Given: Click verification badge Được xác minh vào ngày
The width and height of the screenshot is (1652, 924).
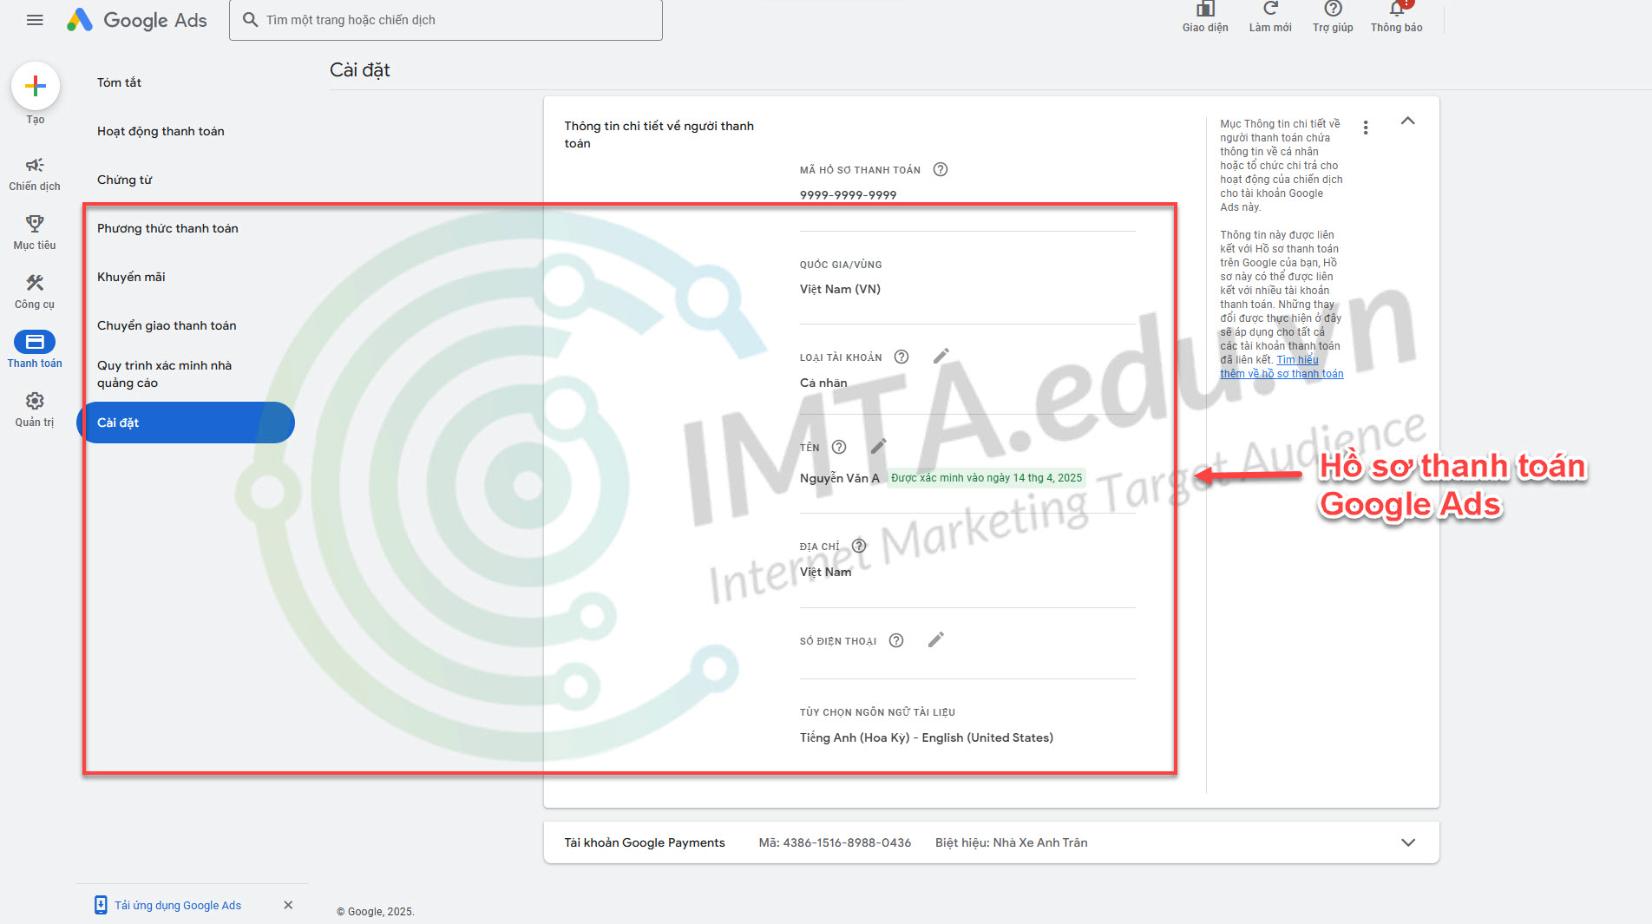Looking at the screenshot, I should 987,478.
